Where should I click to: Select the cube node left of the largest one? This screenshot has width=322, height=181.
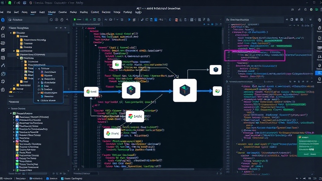[x=131, y=90]
